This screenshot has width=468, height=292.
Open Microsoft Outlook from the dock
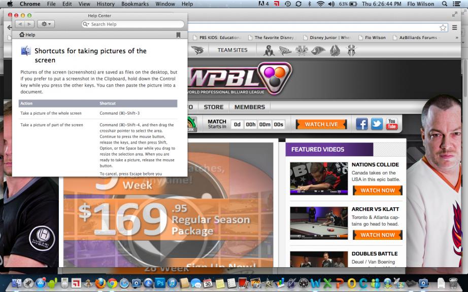click(x=351, y=283)
